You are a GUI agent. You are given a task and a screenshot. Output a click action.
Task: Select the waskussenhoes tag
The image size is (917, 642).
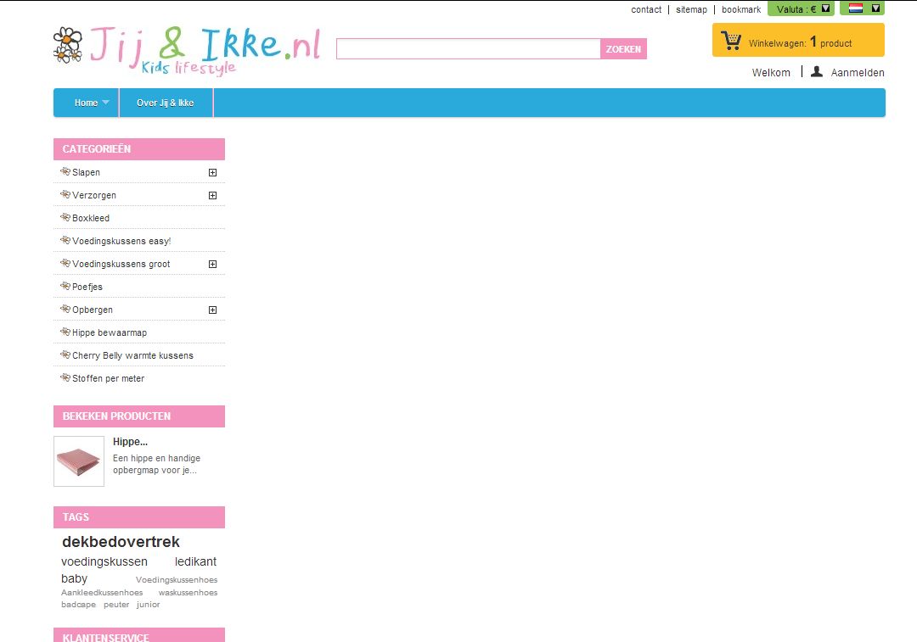(x=188, y=592)
